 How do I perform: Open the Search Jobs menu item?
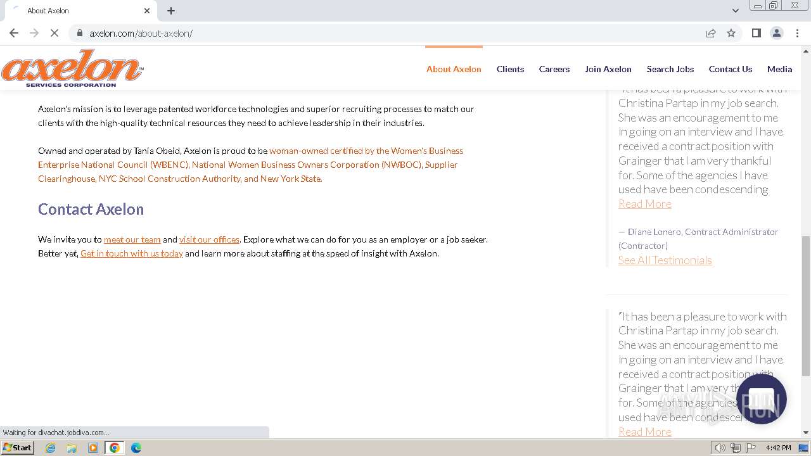670,69
